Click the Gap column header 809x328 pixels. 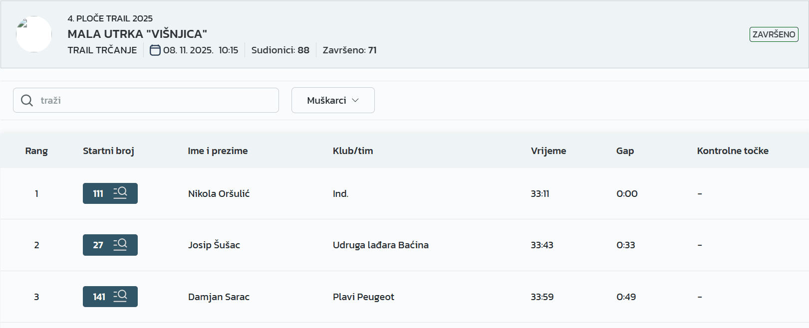click(x=625, y=151)
